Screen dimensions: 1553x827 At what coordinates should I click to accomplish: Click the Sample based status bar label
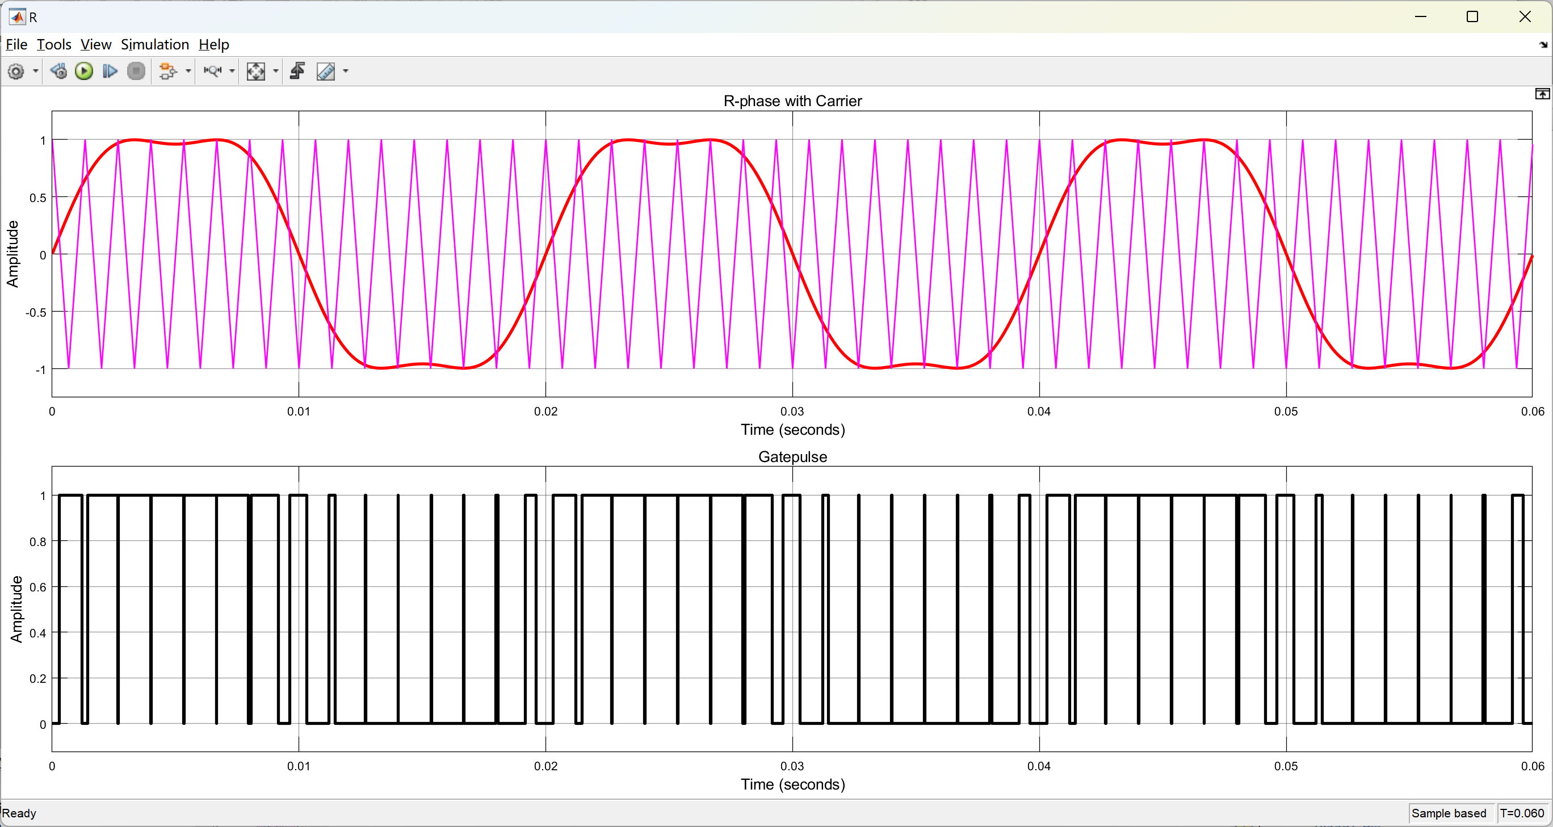[1448, 813]
